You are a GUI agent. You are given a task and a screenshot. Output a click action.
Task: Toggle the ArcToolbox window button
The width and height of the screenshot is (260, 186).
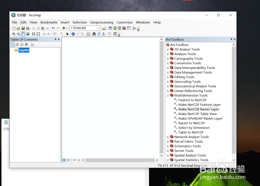tap(124, 28)
